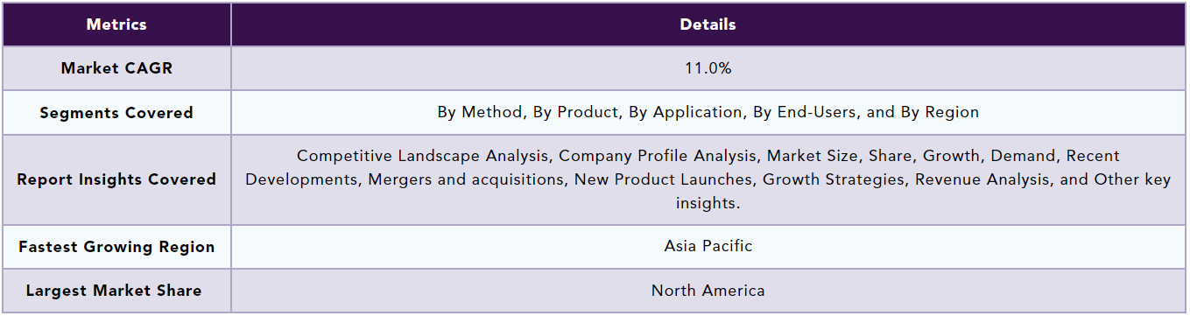The height and width of the screenshot is (316, 1190).
Task: Select the Report Insights Covered label
Action: click(x=116, y=179)
